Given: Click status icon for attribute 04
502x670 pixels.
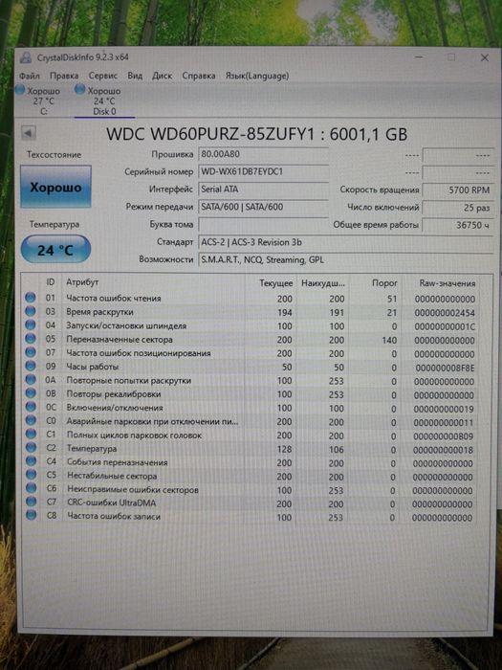Looking at the screenshot, I should [x=31, y=324].
